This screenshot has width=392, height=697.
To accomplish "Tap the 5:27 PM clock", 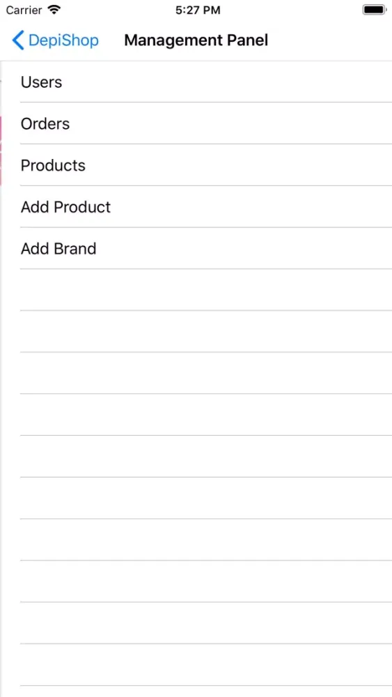I will [x=198, y=10].
